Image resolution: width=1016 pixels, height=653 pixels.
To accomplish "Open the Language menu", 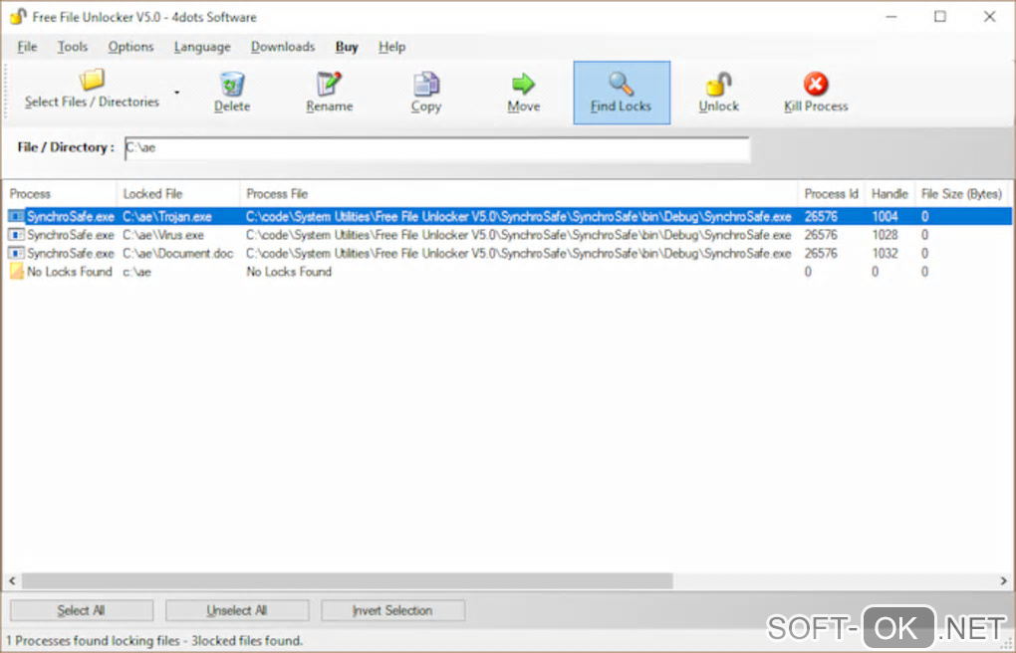I will [x=202, y=47].
